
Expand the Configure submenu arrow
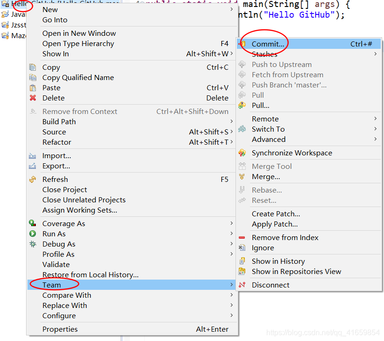click(231, 315)
